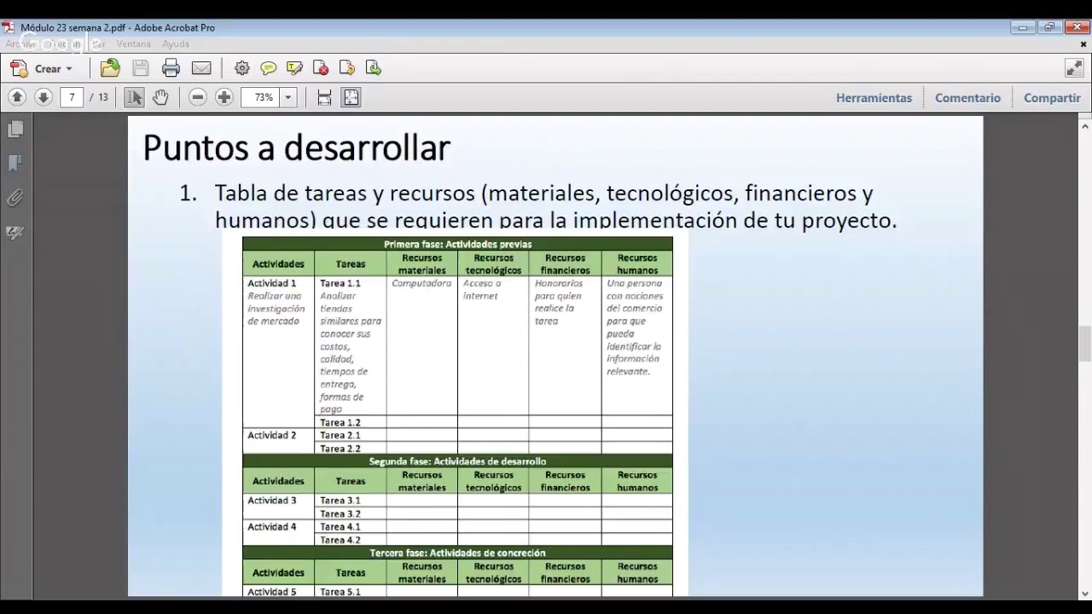
Task: Print the document with printer icon
Action: 171,68
